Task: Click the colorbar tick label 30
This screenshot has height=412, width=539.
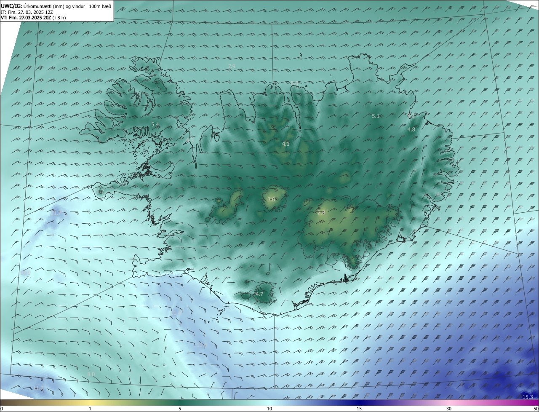Action: click(x=449, y=409)
